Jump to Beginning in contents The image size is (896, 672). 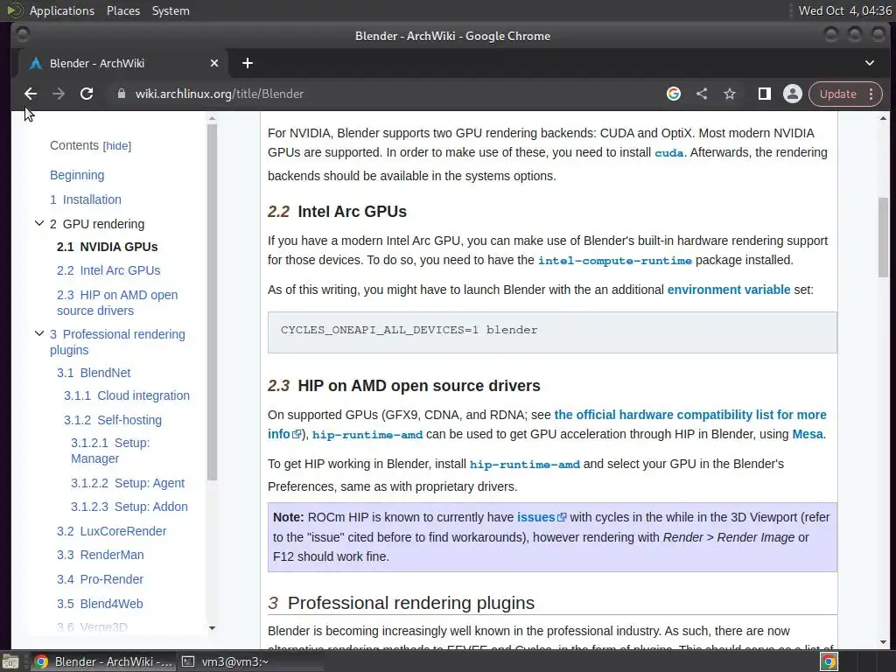coord(77,175)
